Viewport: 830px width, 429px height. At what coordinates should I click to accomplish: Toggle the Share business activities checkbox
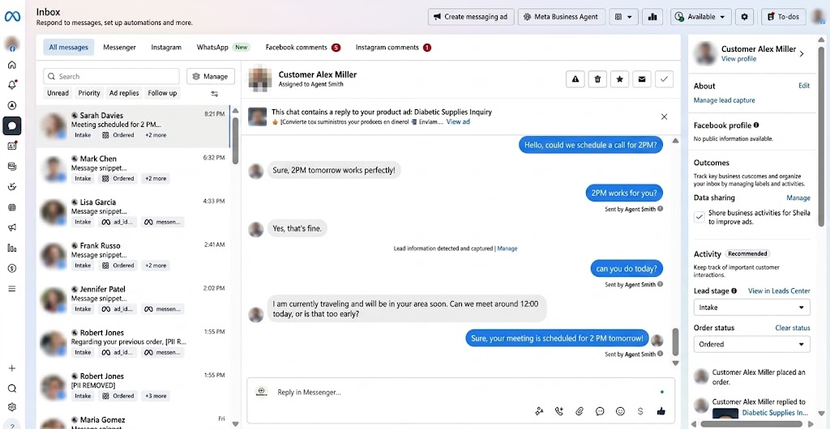point(700,217)
